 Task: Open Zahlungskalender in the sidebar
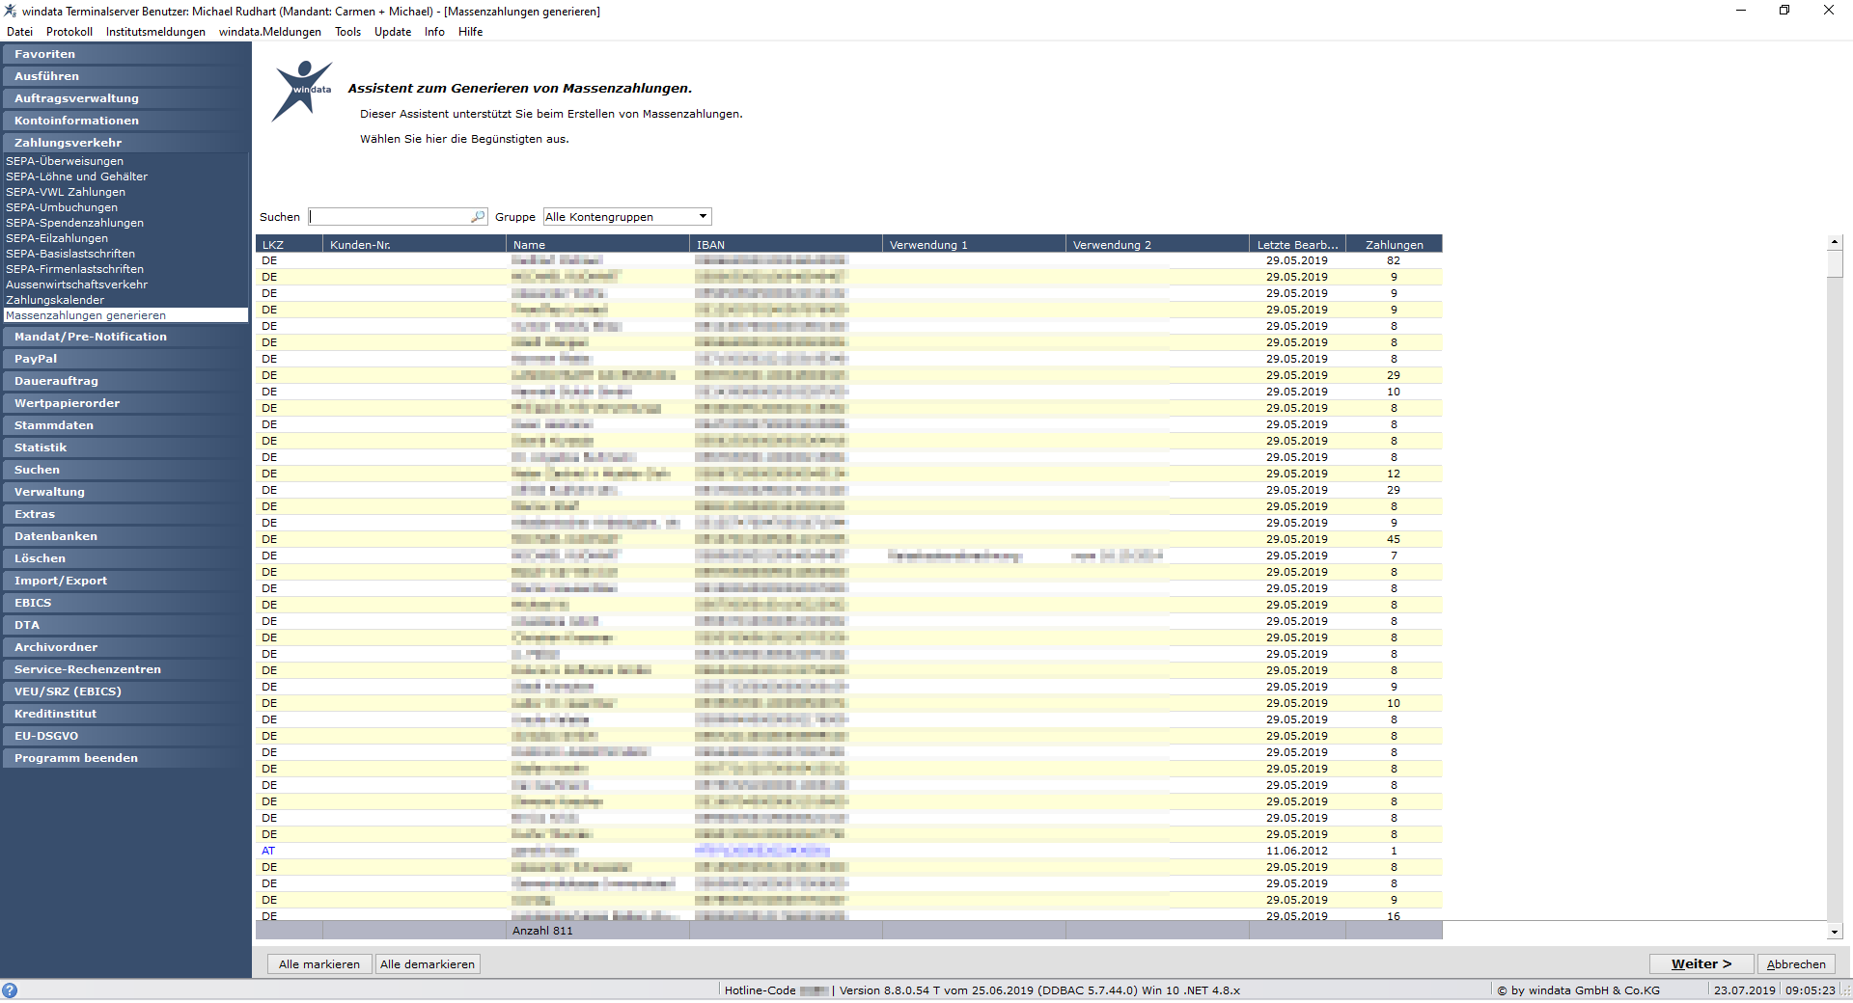click(x=55, y=300)
